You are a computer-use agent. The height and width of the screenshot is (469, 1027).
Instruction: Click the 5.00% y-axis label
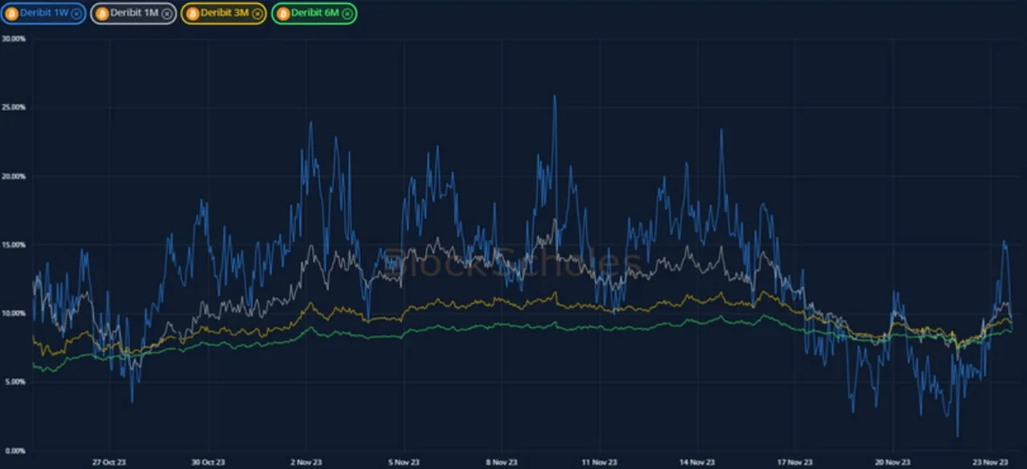coord(14,381)
